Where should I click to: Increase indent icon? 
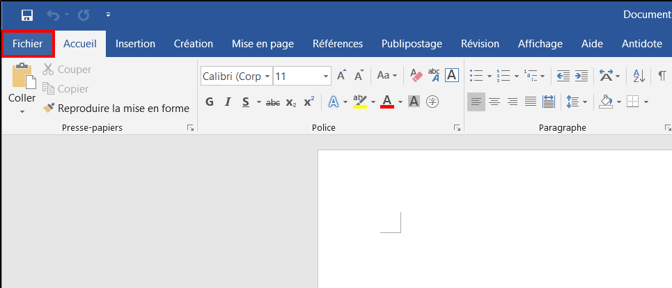(x=581, y=76)
